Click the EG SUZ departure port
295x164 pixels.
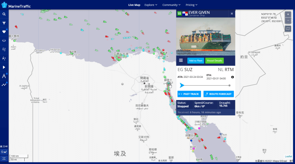[185, 70]
